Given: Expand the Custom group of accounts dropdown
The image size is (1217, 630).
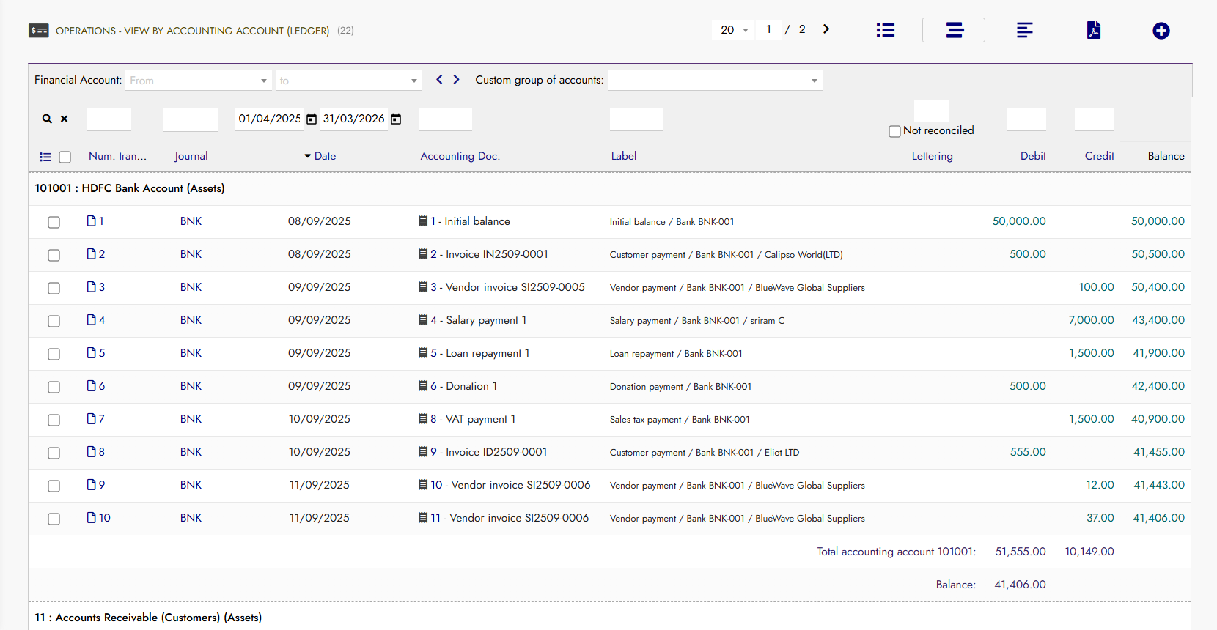Looking at the screenshot, I should pos(714,81).
